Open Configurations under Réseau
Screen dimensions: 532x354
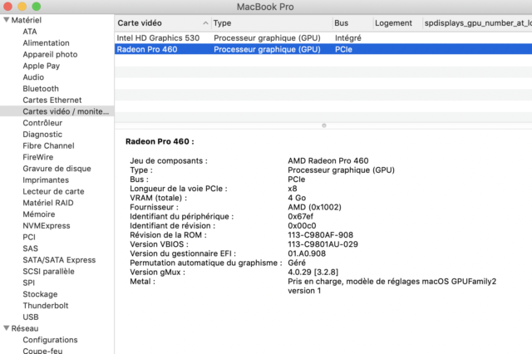50,340
